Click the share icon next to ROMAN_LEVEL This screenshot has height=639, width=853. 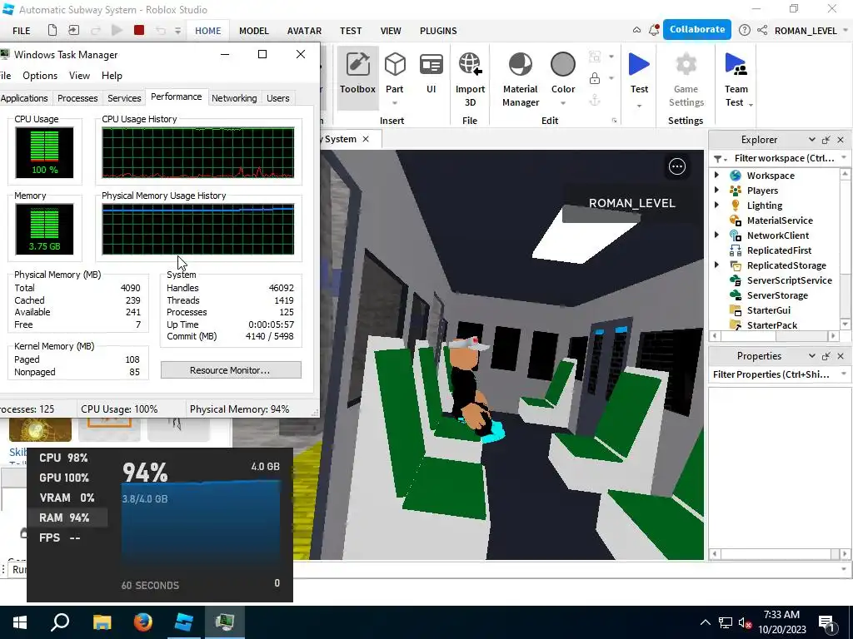[762, 31]
